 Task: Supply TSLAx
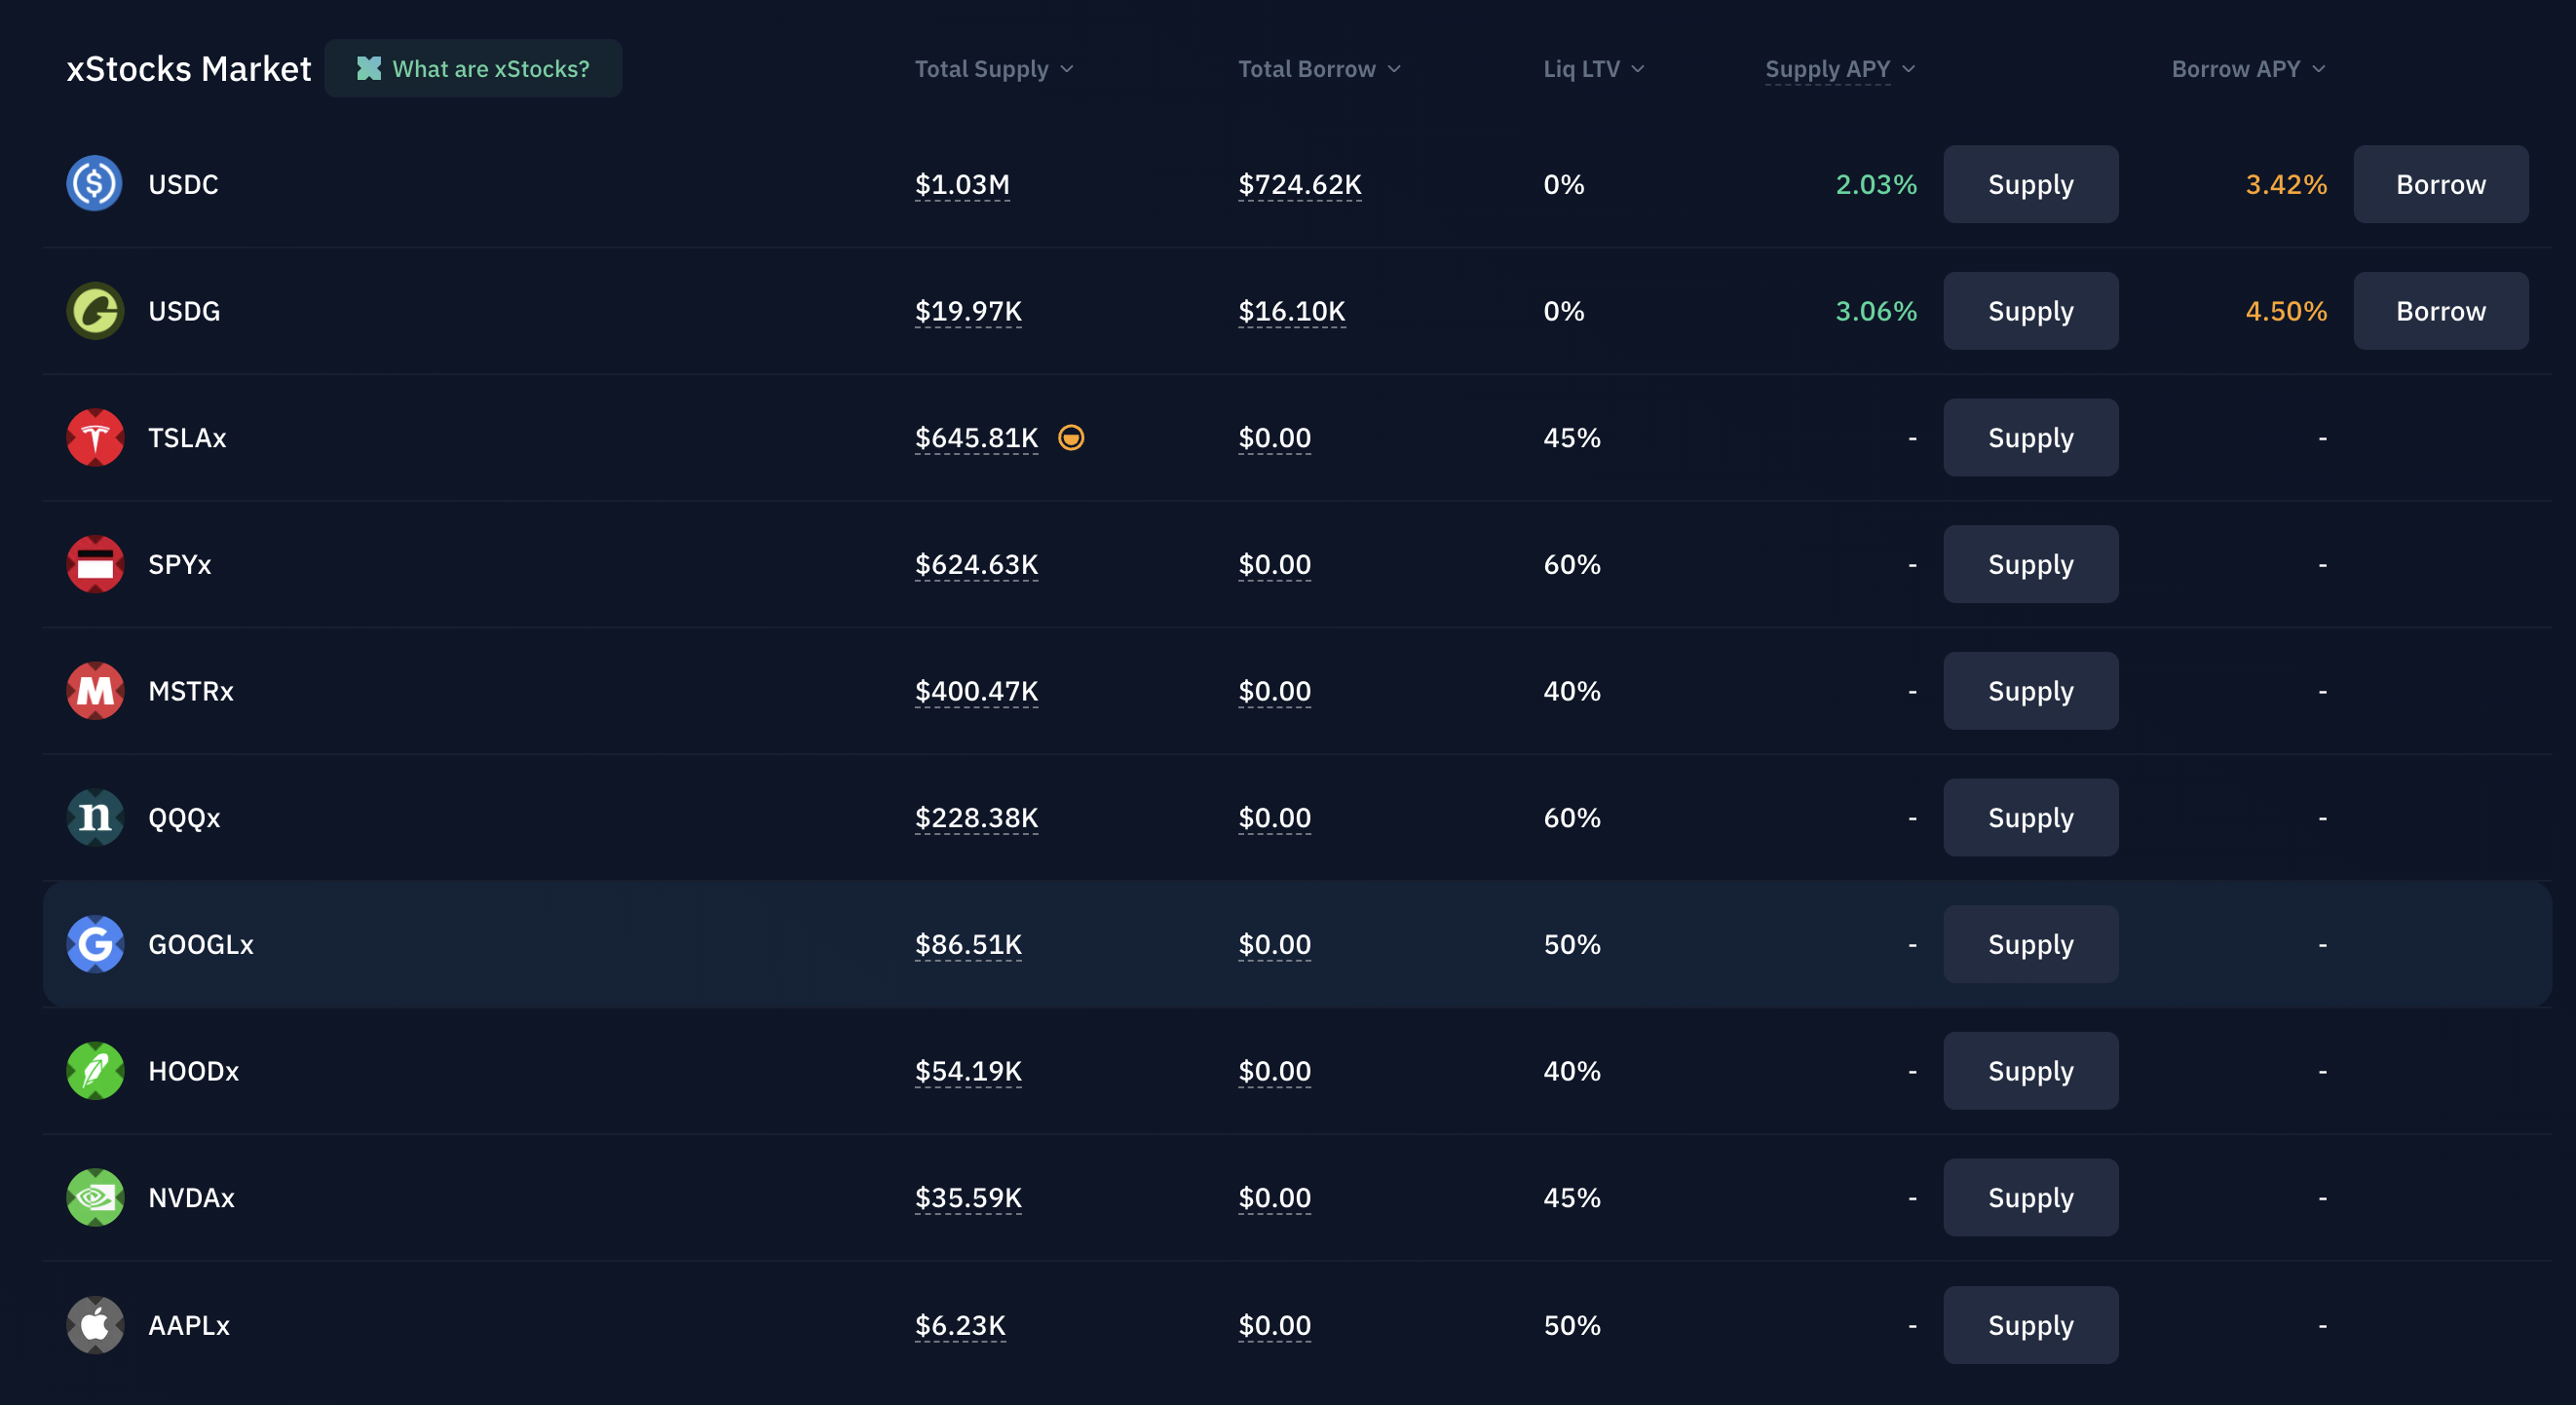[x=2030, y=438]
